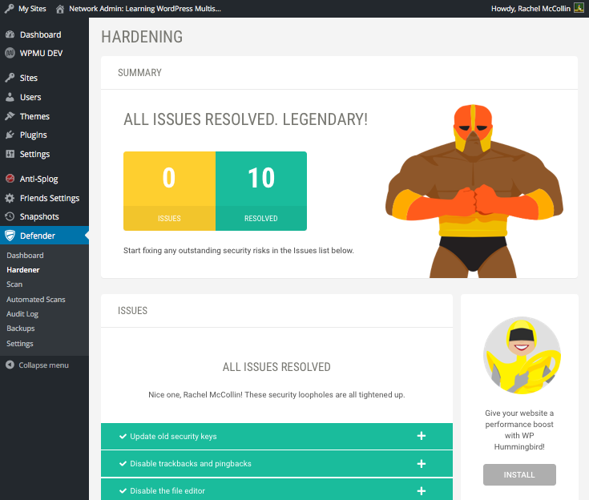Image resolution: width=589 pixels, height=500 pixels.
Task: Click checkmark on Disable the file editor
Action: [x=123, y=490]
